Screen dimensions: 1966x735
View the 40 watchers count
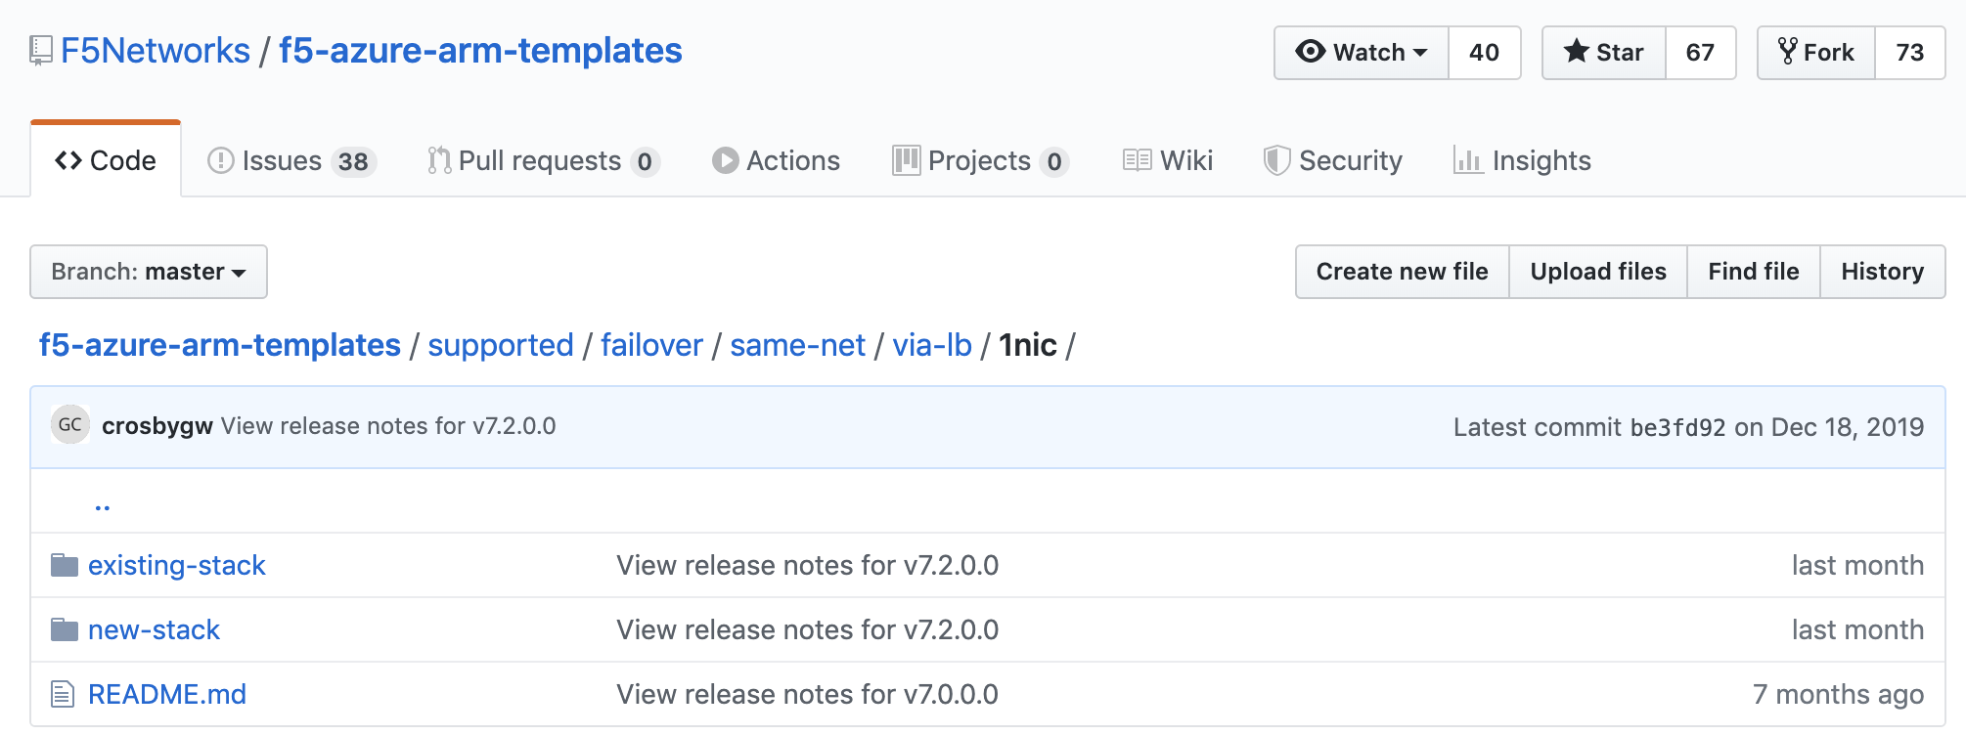tap(1485, 53)
